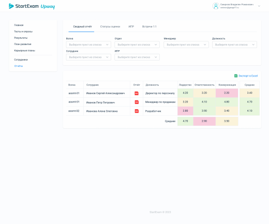This screenshot has height=224, width=269.
Task: Click the Excel export icon
Action: (x=236, y=76)
